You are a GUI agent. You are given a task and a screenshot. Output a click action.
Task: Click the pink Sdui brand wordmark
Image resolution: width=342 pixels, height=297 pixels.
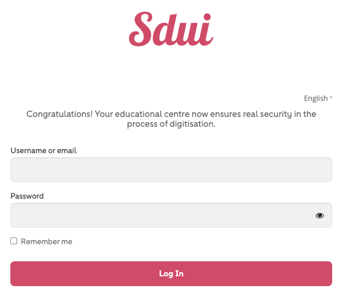click(x=171, y=29)
